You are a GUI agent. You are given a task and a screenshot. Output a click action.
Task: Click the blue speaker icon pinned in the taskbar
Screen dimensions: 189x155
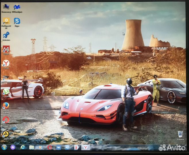click(67, 147)
